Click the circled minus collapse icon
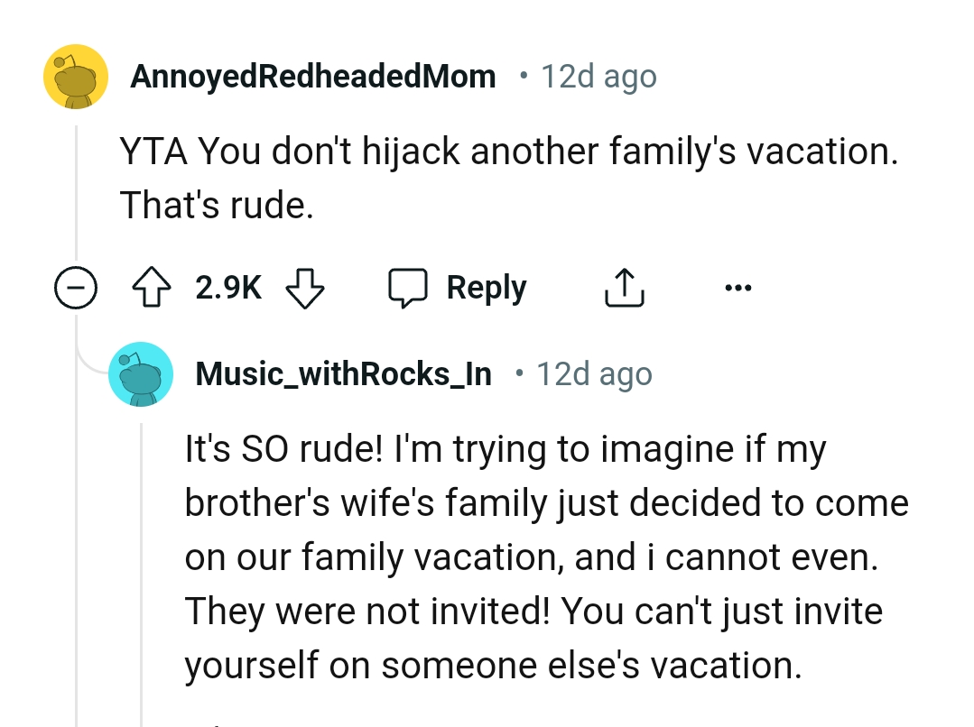Viewport: 974px width, 727px height. coord(76,287)
